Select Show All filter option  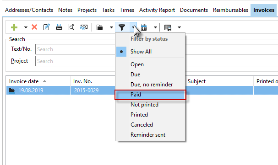tap(150, 52)
